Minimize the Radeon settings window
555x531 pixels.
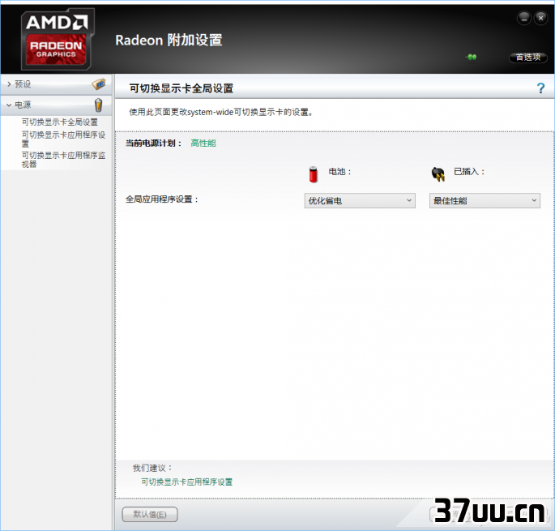point(524,18)
